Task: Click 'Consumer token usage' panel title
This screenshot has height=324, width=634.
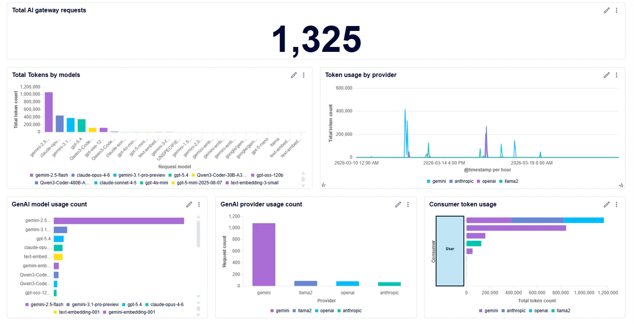Action: pos(463,205)
